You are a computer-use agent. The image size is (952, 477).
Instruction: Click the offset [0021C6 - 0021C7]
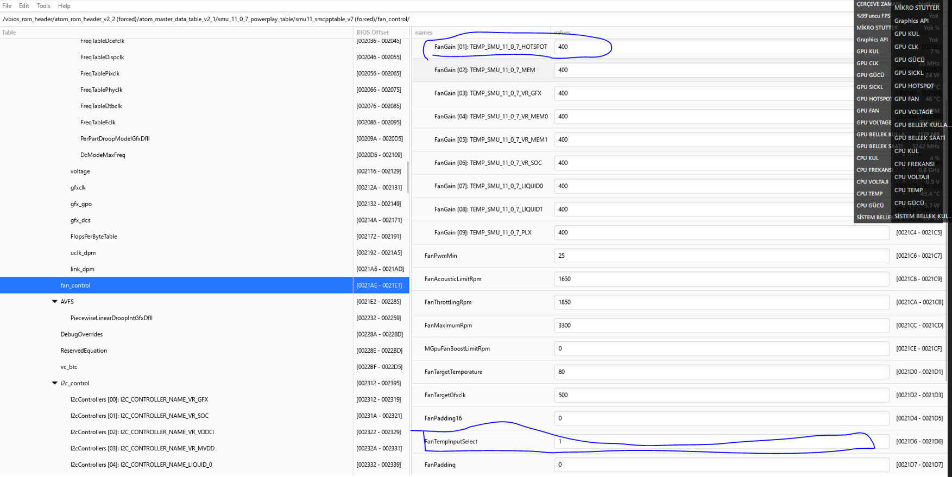pos(919,256)
